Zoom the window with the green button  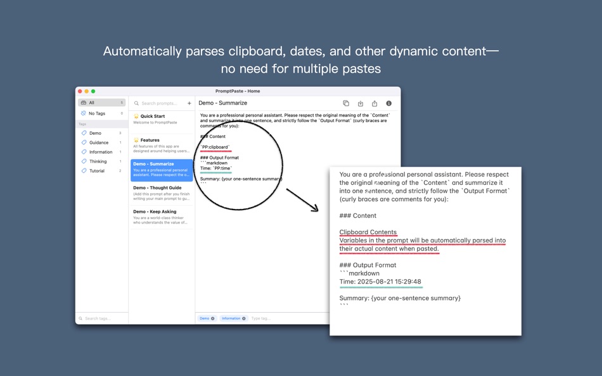click(x=93, y=91)
